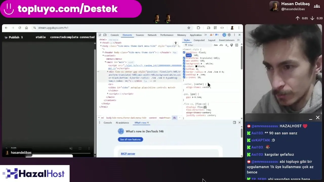Open the Chrome three-dot menu
This screenshot has height=182, width=324.
coord(239,28)
